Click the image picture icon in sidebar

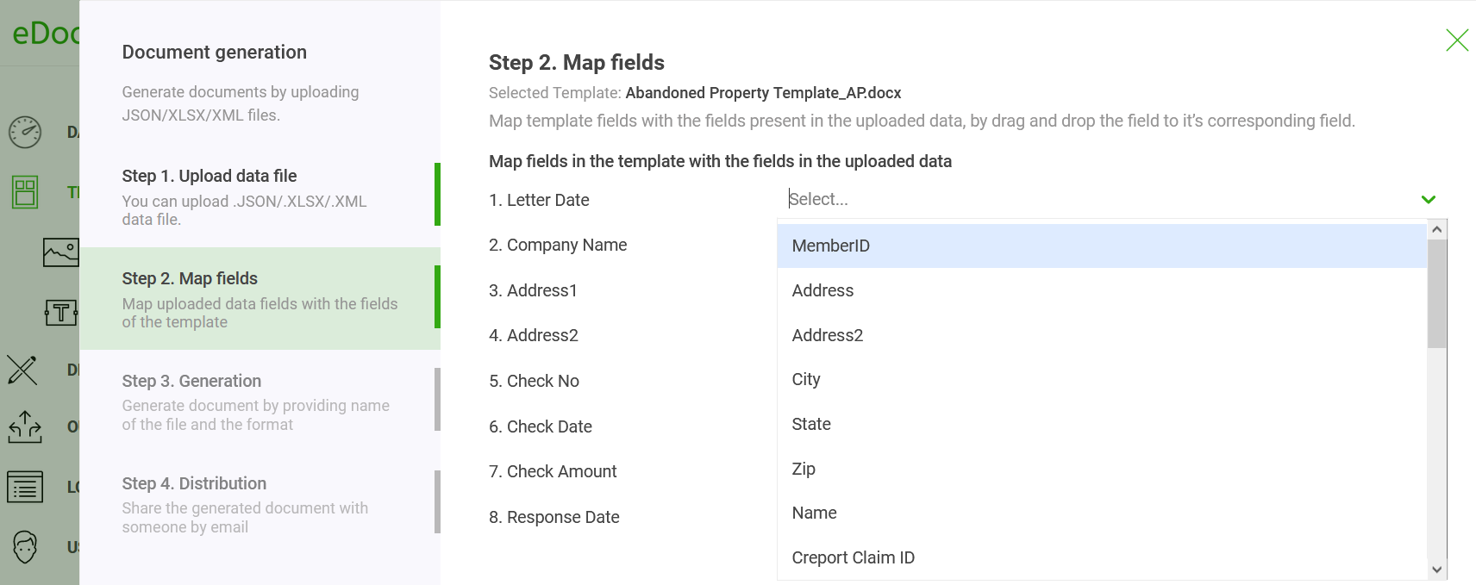pos(60,252)
